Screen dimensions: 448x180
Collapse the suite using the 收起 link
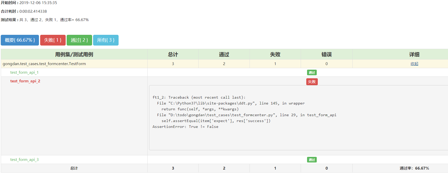point(414,64)
